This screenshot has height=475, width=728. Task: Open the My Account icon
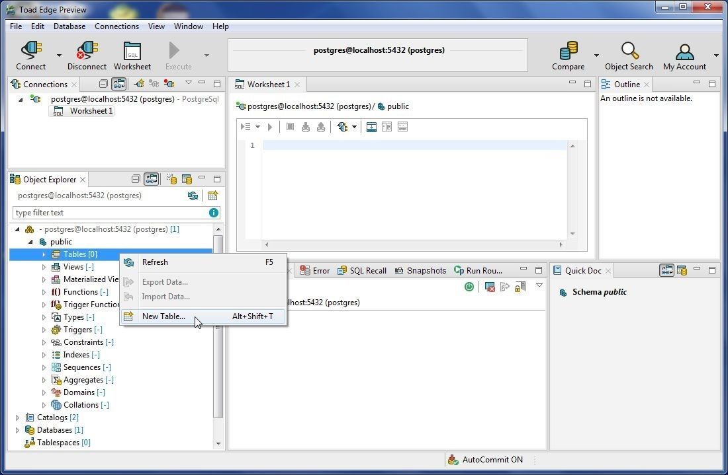684,52
